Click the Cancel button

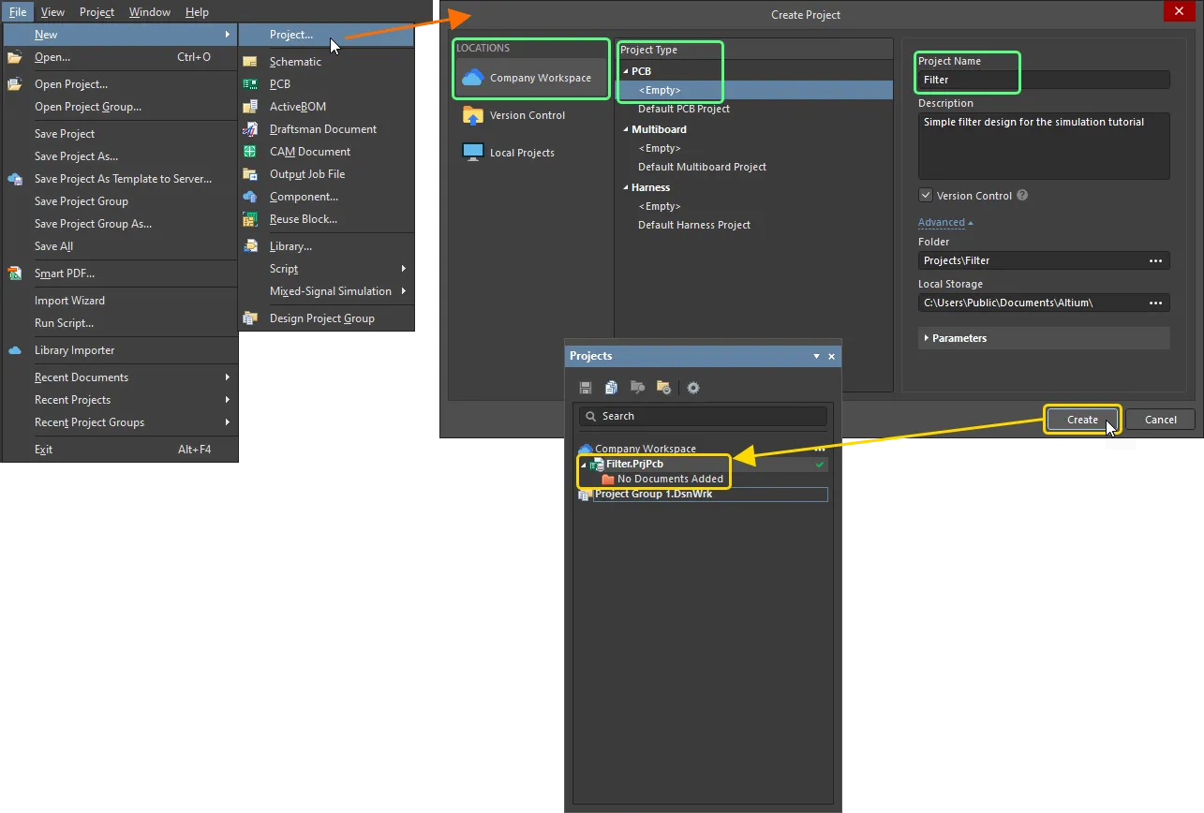1160,420
